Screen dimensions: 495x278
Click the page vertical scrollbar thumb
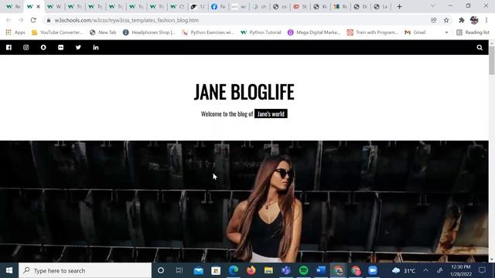point(492,60)
